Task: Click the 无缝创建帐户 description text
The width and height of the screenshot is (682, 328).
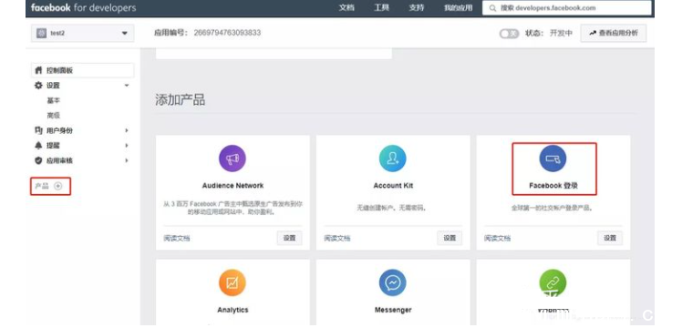Action: click(391, 208)
